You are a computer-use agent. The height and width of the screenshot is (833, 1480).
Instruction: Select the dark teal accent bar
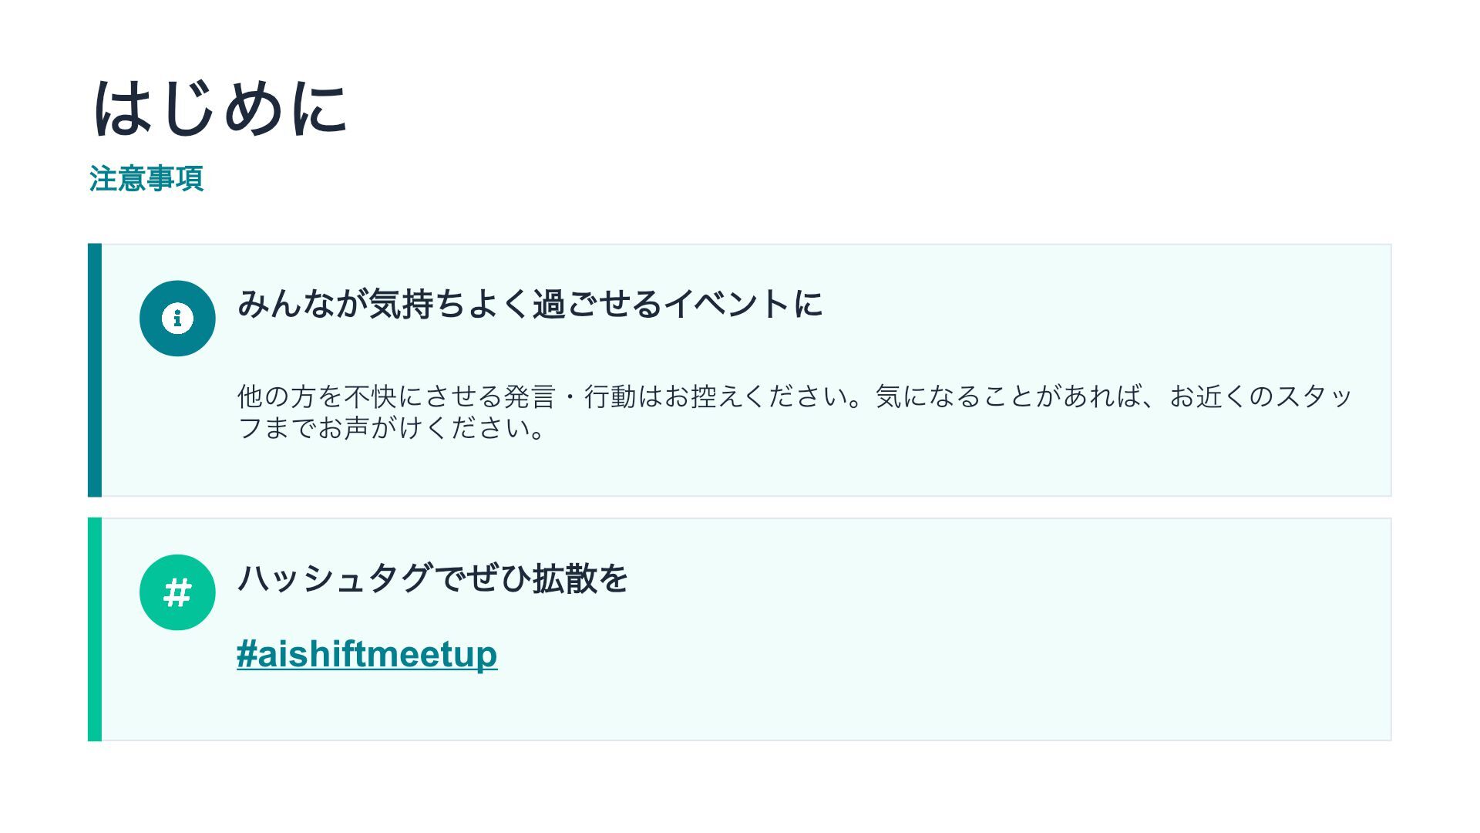click(x=95, y=370)
